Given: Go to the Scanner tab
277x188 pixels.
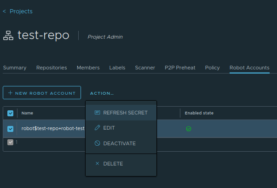Looking at the screenshot, I should point(145,68).
